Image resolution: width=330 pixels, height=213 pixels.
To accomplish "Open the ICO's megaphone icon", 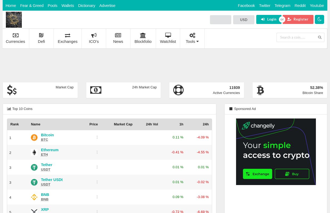I will pyautogui.click(x=94, y=35).
